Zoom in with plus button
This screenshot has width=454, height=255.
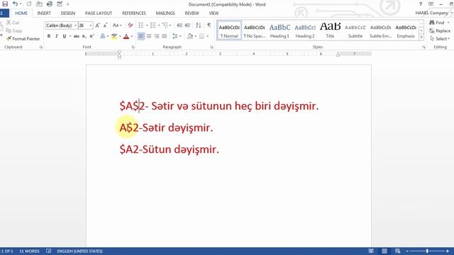(x=448, y=251)
